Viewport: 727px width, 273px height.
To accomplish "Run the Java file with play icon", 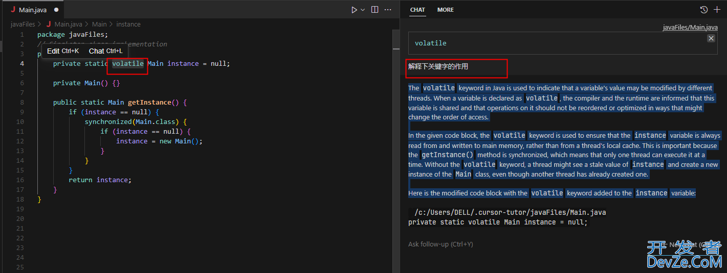I will pos(354,10).
